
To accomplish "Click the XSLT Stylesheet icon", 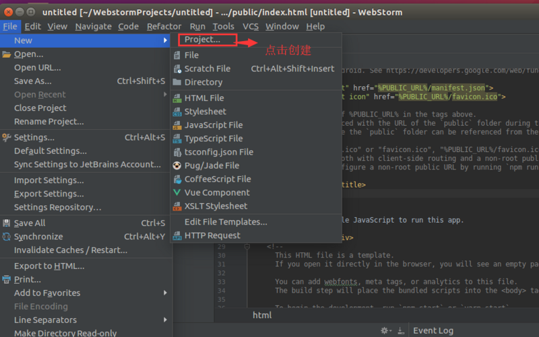I will (x=177, y=207).
